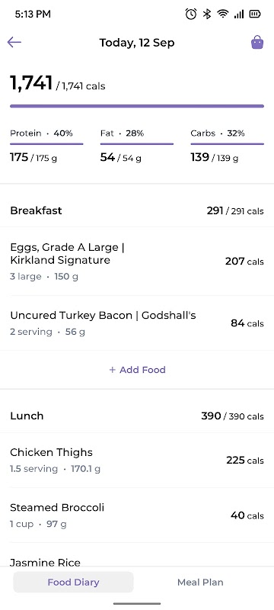This screenshot has height=610, width=274.
Task: Open the Chicken Thighs lunch entry
Action: pos(137,461)
